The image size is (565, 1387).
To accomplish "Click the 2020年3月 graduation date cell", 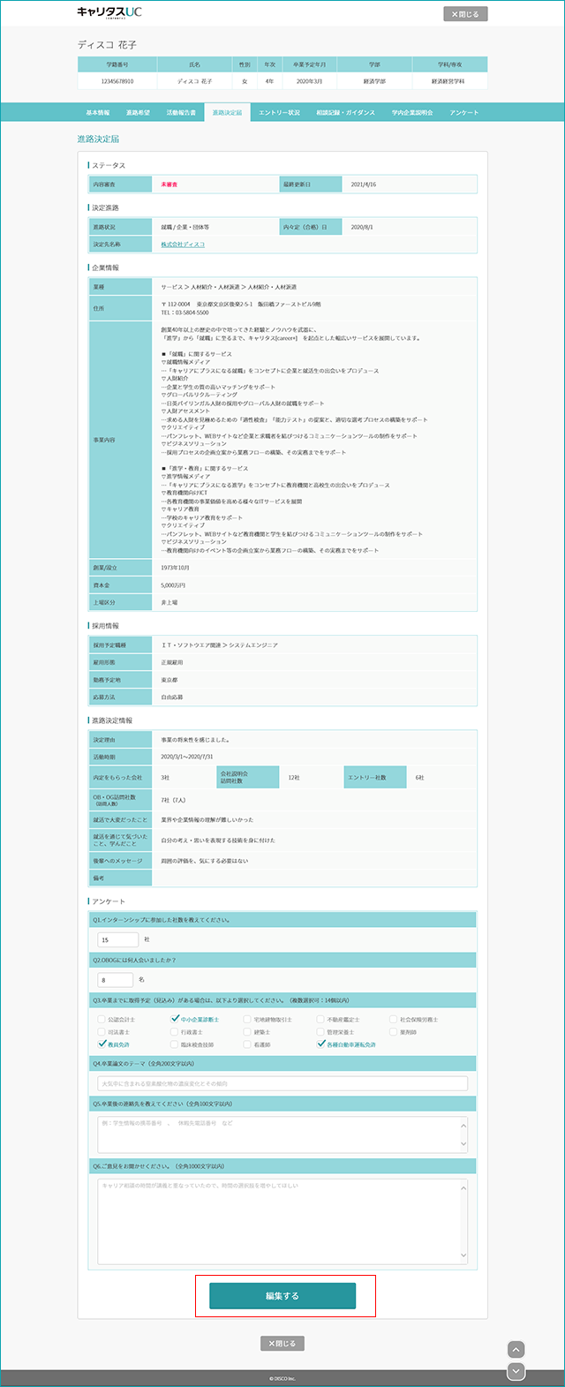I will 310,81.
